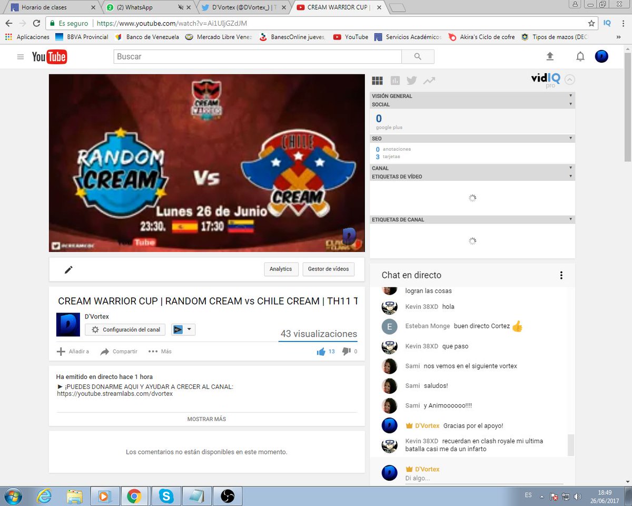Expand description with MOSTRAR MÁS
The height and width of the screenshot is (506, 632).
point(206,419)
